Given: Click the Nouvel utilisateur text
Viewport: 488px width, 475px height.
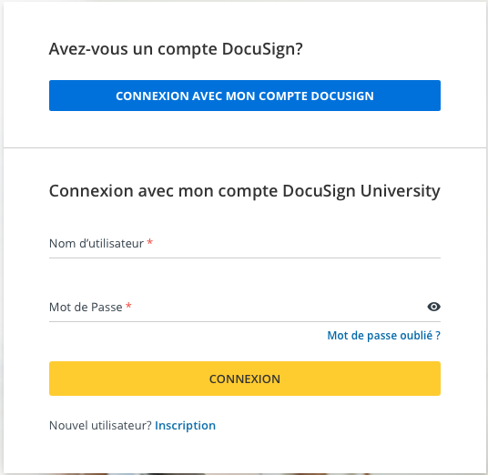Looking at the screenshot, I should pyautogui.click(x=100, y=425).
